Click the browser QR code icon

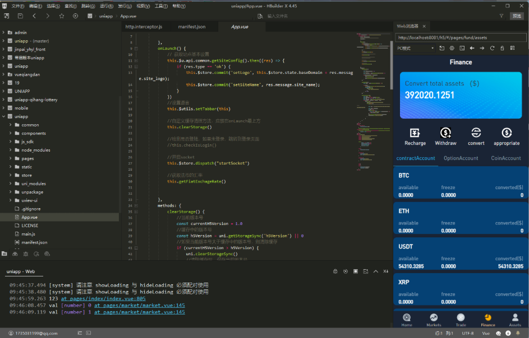[x=512, y=48]
